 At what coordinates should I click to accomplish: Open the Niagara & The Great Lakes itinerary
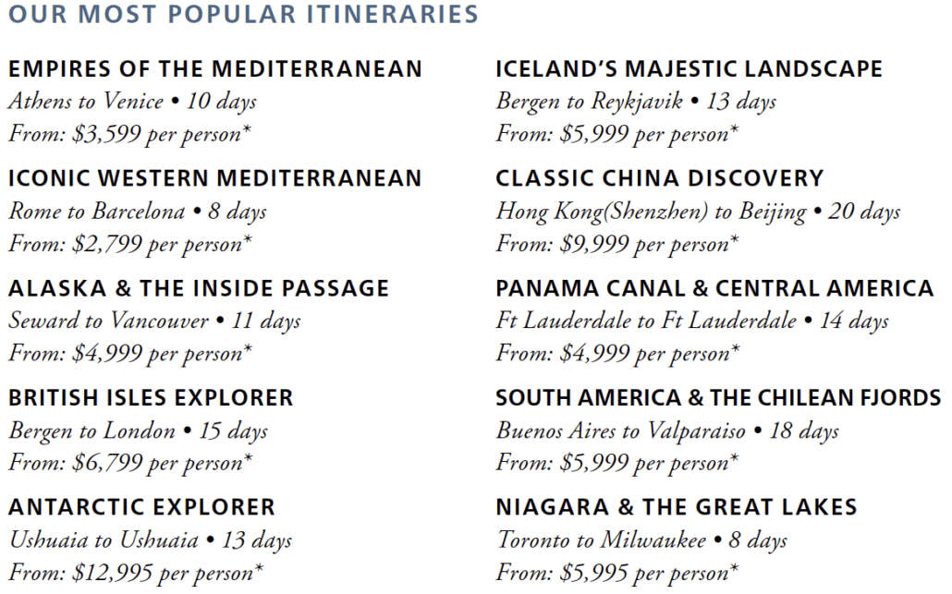[x=676, y=507]
